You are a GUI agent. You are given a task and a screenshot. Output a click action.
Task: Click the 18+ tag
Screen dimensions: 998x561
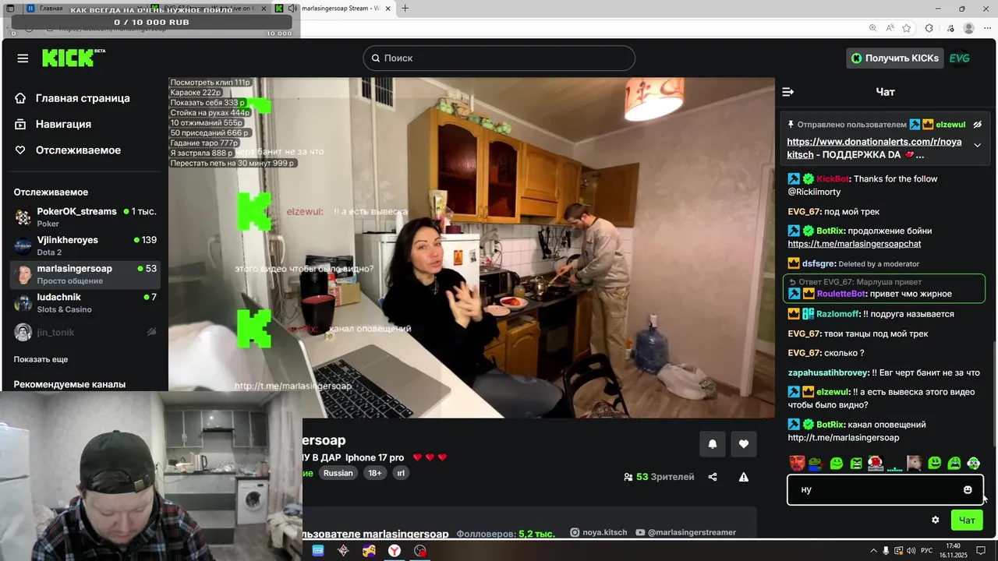(x=375, y=473)
